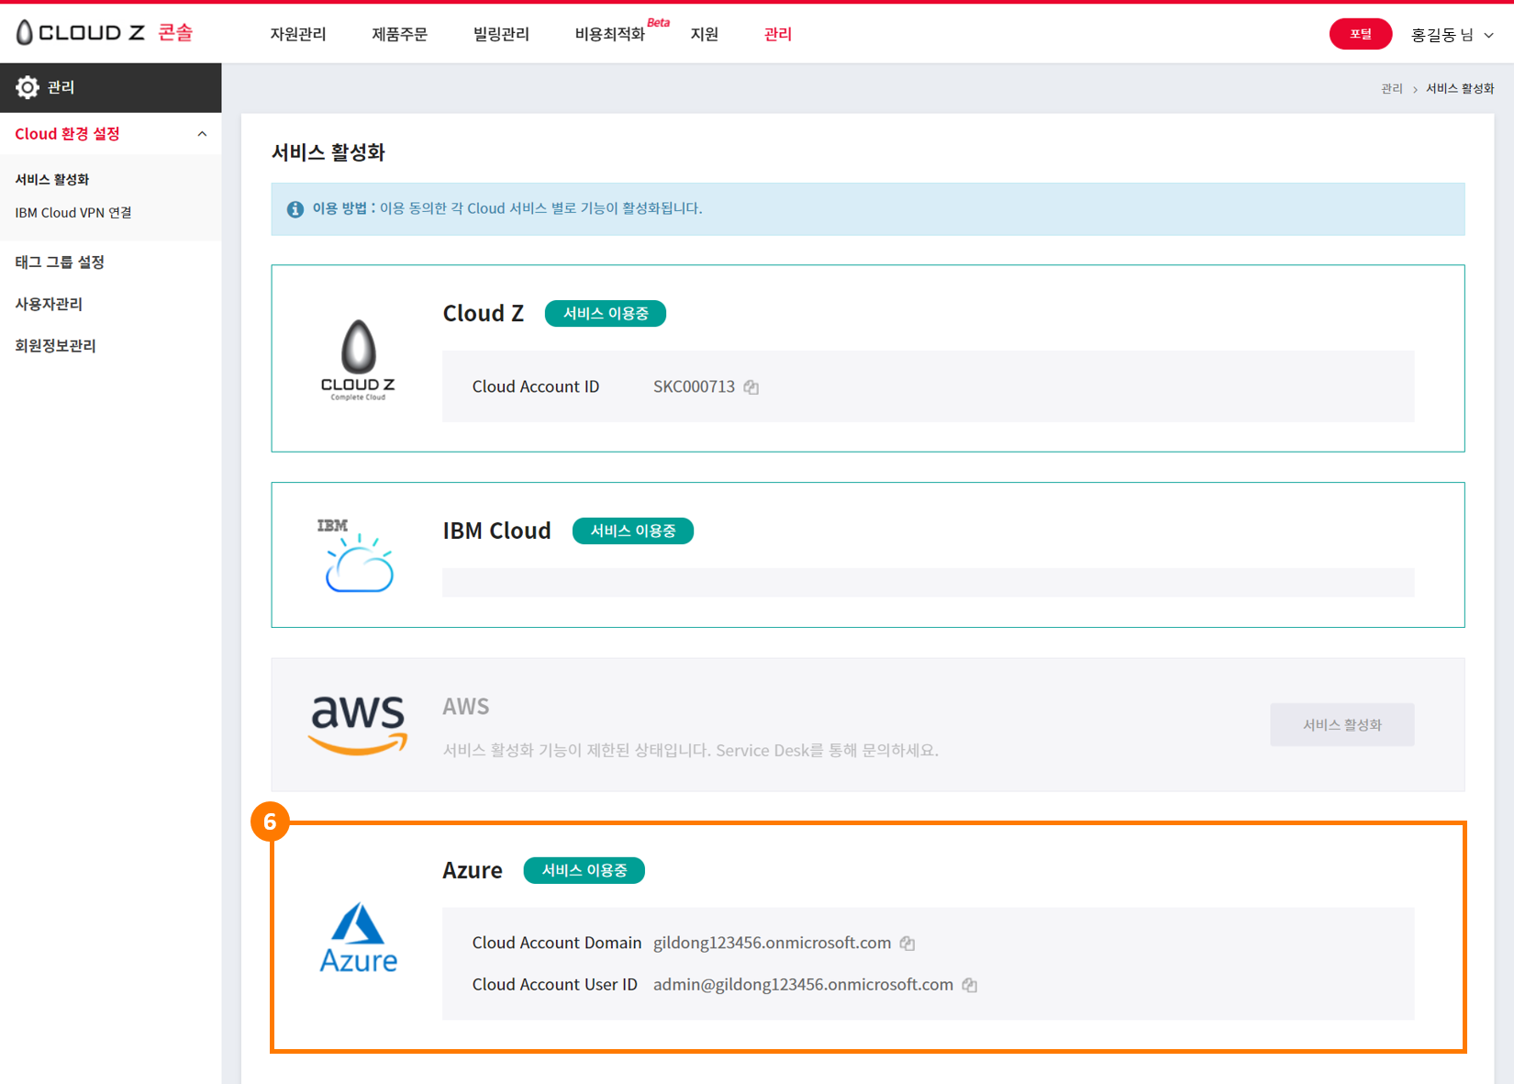Image resolution: width=1514 pixels, height=1084 pixels.
Task: Select 서비스 활성화 in the sidebar
Action: click(52, 180)
